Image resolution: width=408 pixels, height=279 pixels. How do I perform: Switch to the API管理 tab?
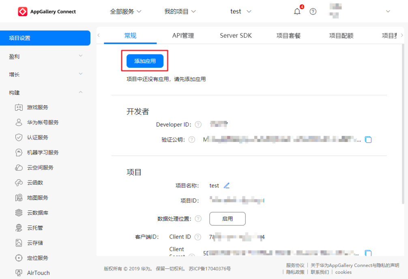pyautogui.click(x=183, y=36)
